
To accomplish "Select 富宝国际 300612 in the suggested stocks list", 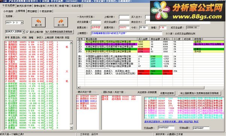I will coord(87,101).
